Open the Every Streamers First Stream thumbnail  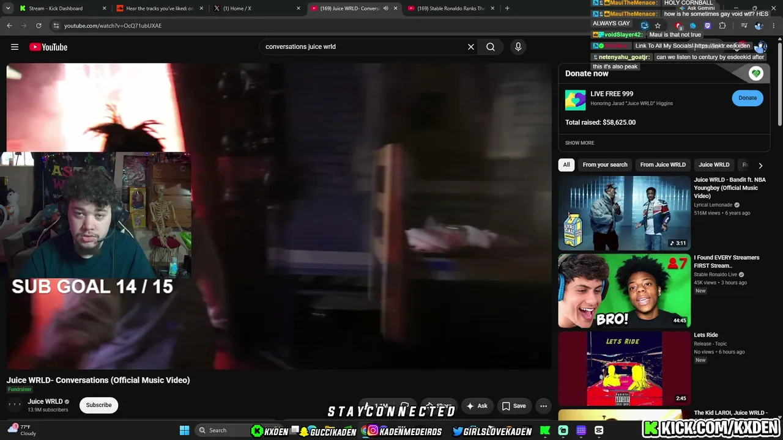click(x=624, y=291)
